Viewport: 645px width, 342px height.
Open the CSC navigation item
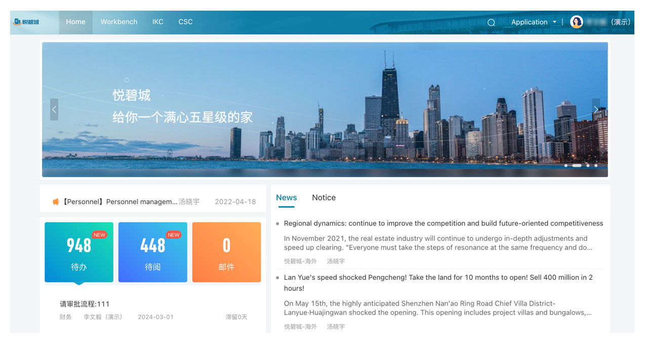coord(185,22)
